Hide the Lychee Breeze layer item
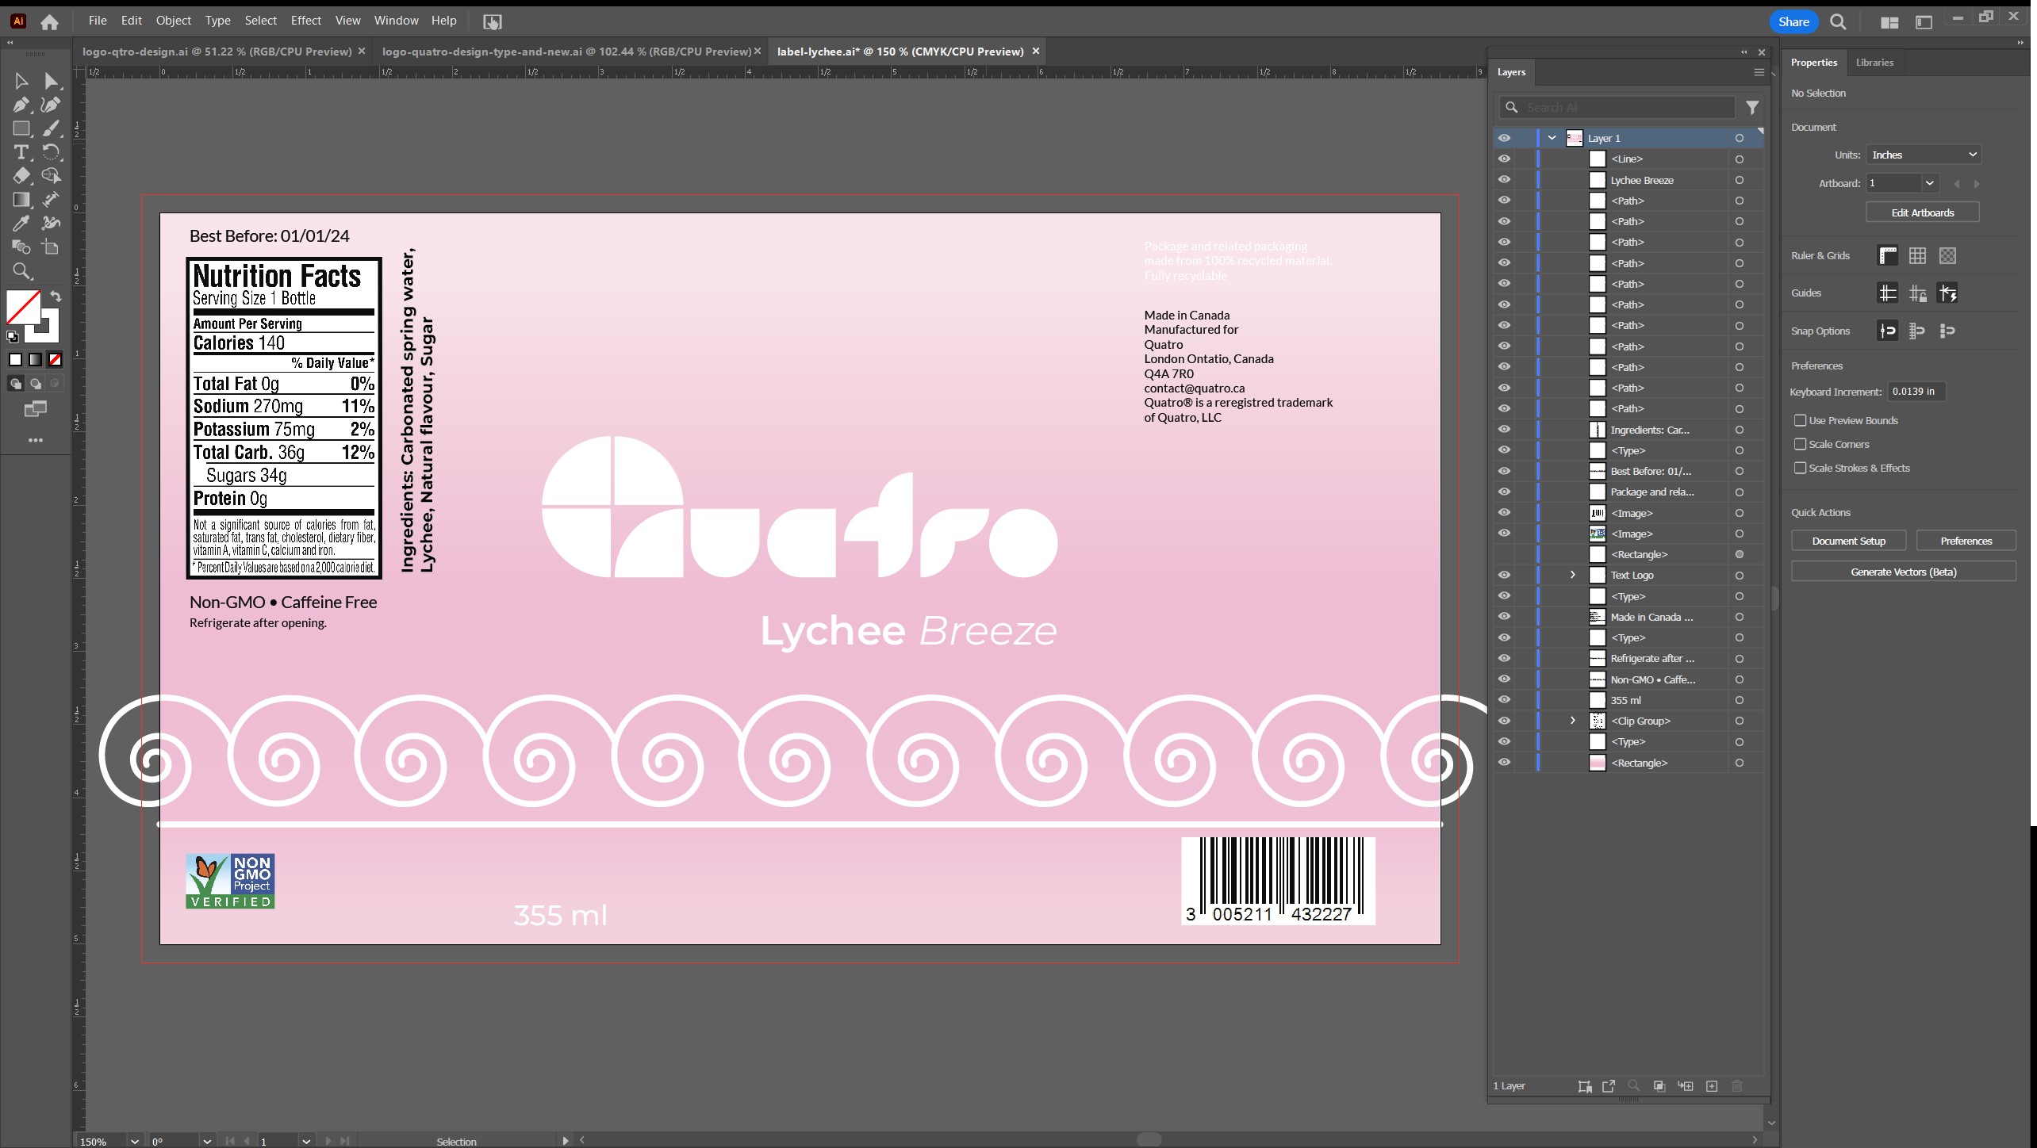 pos(1504,180)
